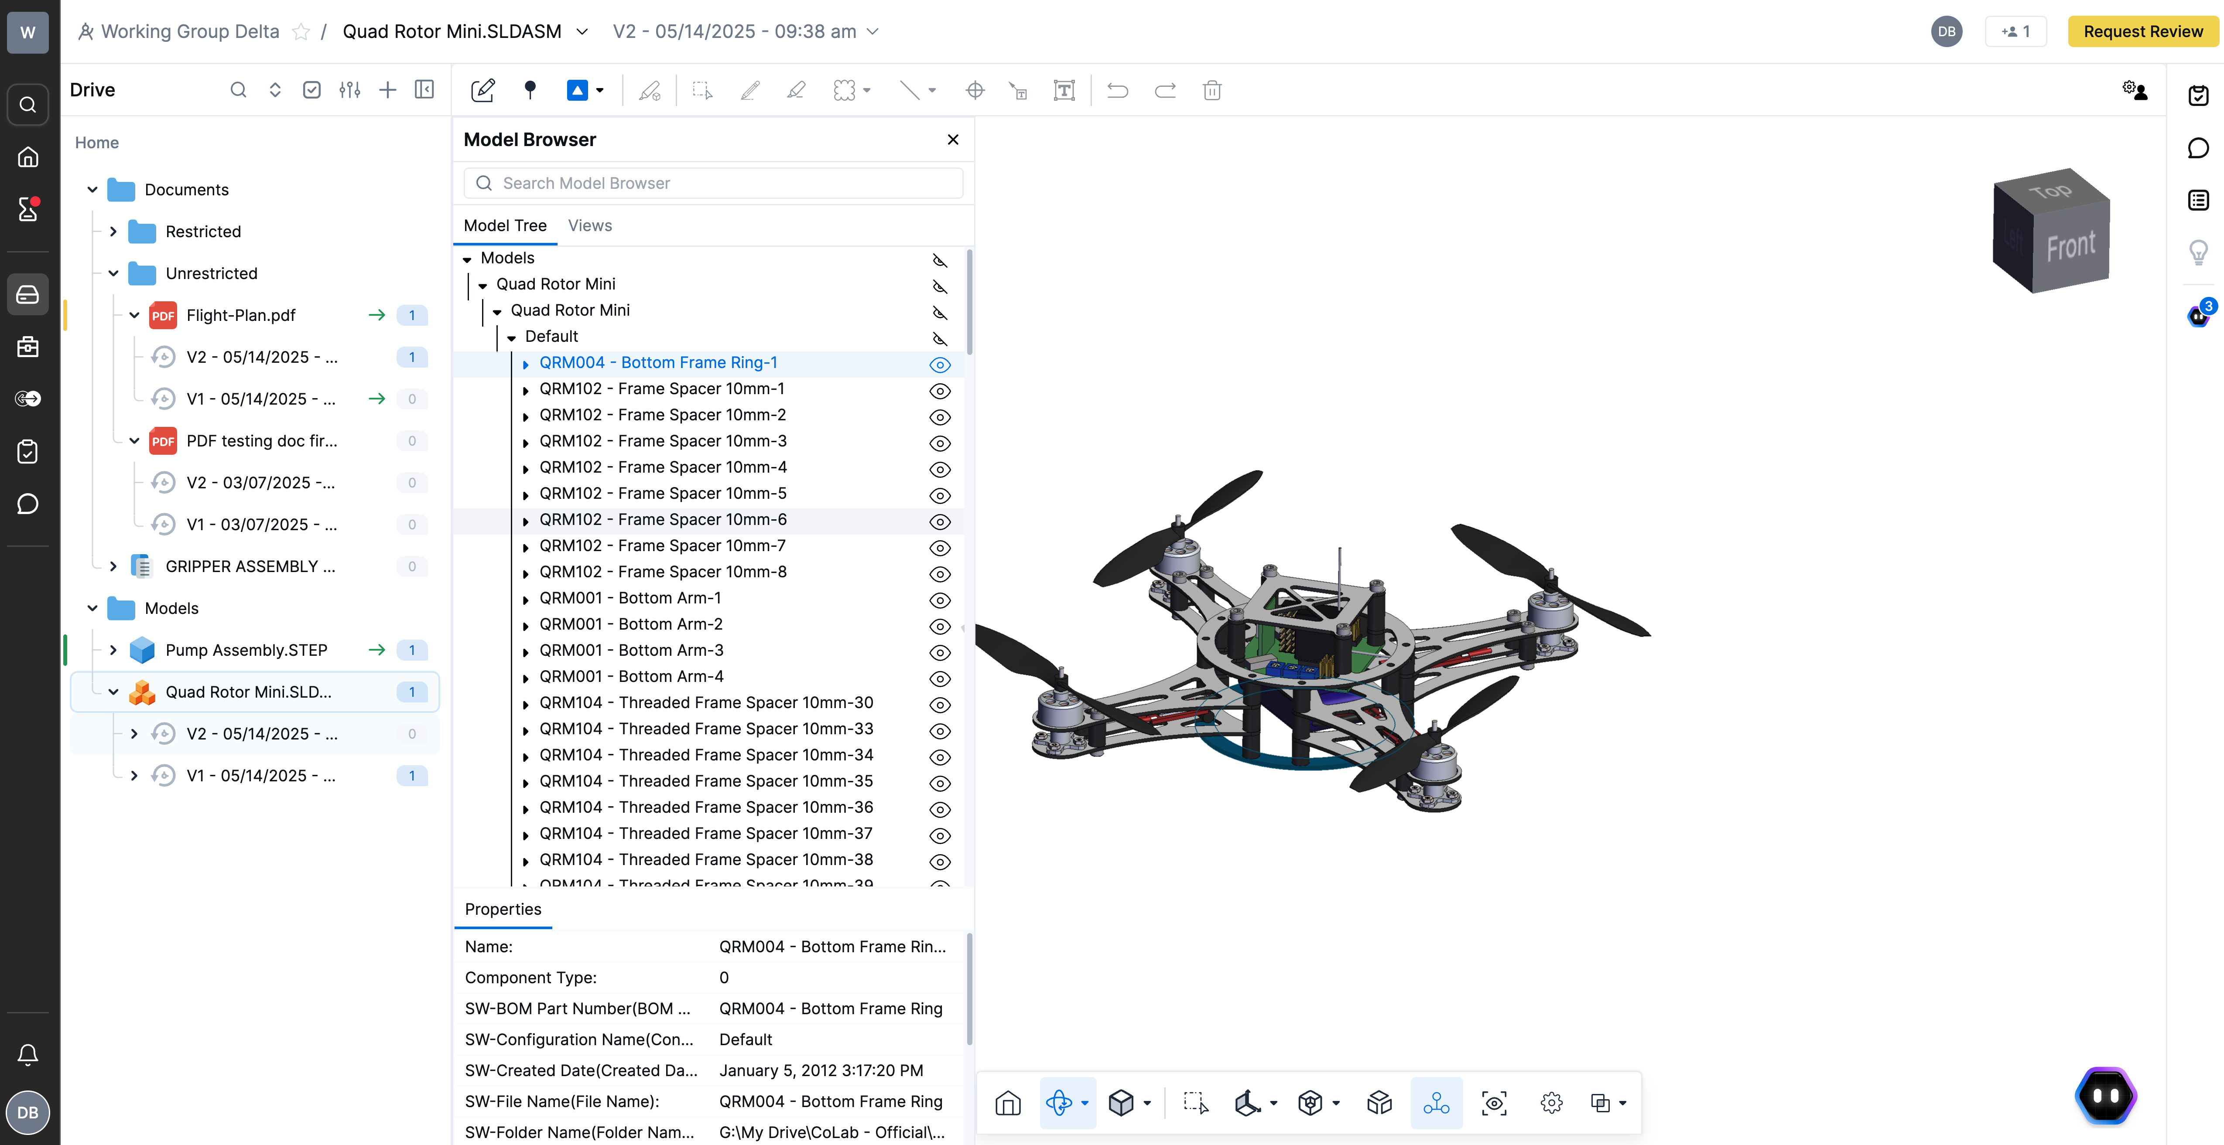Open lightbulb insights icon in right sidebar

(2198, 253)
